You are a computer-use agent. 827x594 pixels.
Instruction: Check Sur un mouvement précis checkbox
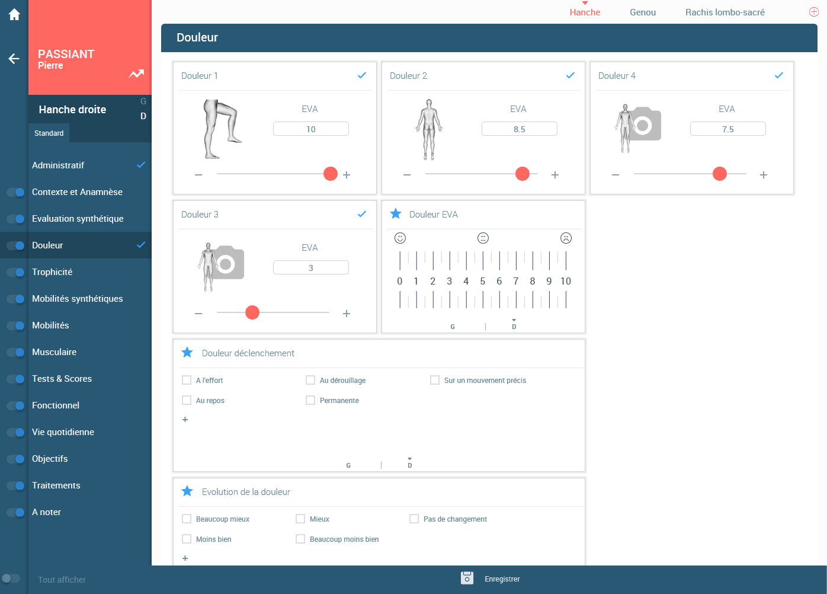click(x=435, y=380)
